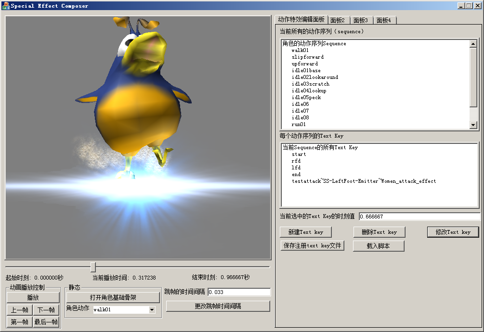
Task: Click the 修改Text key button
Action: pyautogui.click(x=453, y=232)
